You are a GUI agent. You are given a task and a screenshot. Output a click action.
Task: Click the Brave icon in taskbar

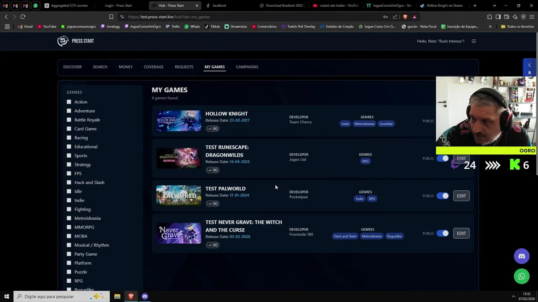(131, 297)
